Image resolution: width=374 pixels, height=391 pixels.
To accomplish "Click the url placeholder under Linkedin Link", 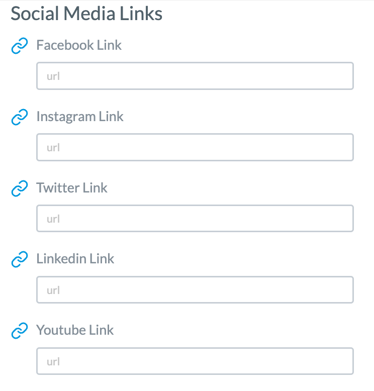I will pyautogui.click(x=53, y=290).
